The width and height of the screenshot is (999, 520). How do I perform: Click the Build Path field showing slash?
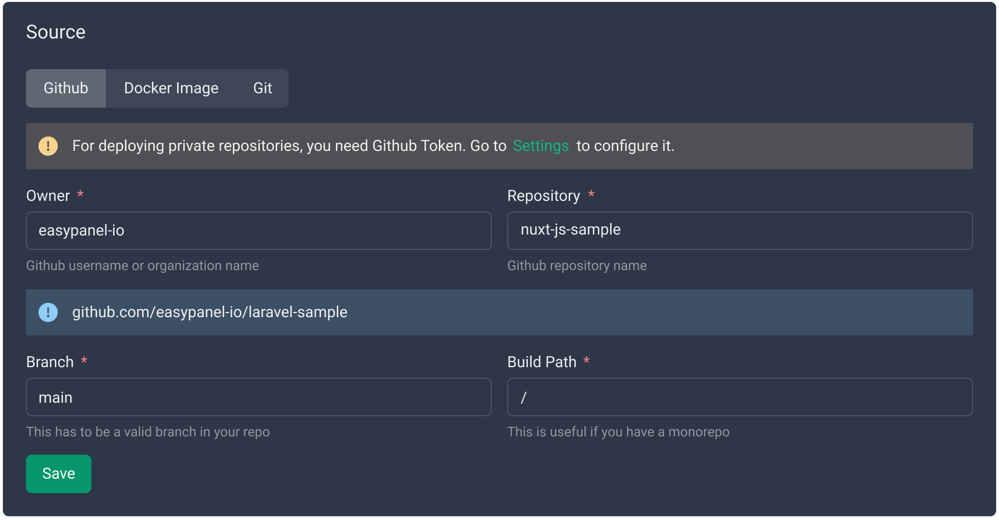point(740,397)
